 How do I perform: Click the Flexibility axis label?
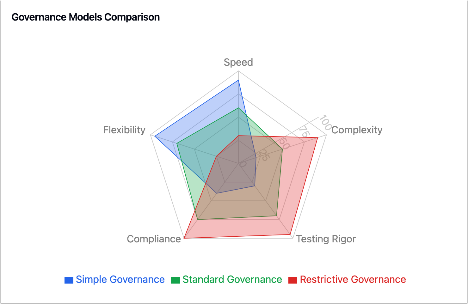[x=124, y=130]
